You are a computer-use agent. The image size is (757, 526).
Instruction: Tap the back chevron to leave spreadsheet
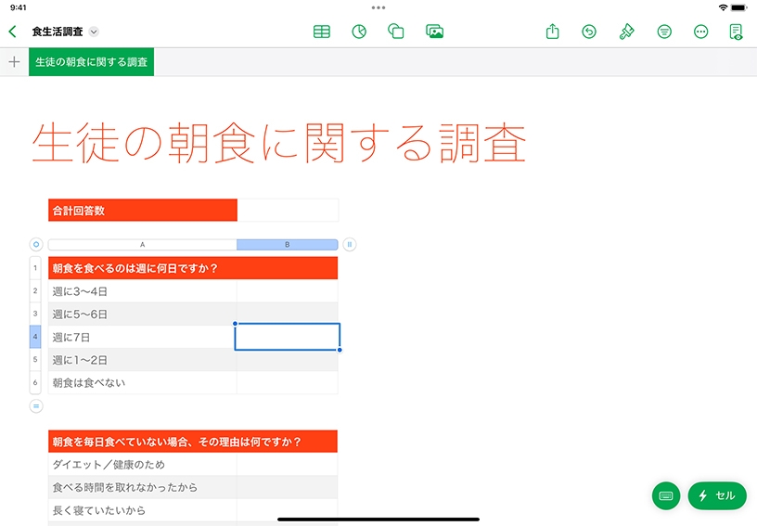(12, 32)
